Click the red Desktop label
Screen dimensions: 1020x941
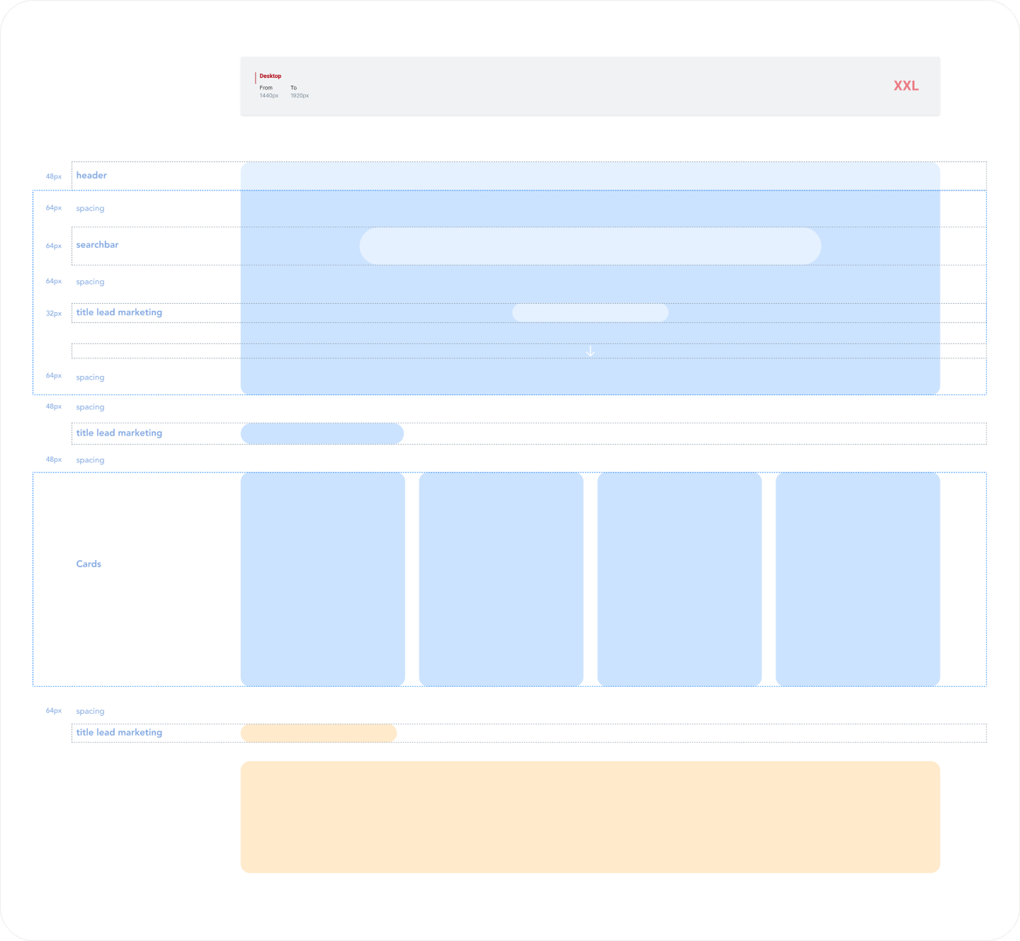click(270, 76)
